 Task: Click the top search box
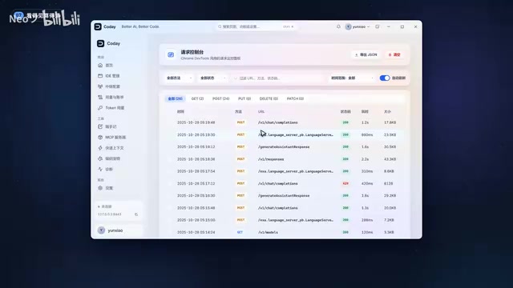coord(256,26)
